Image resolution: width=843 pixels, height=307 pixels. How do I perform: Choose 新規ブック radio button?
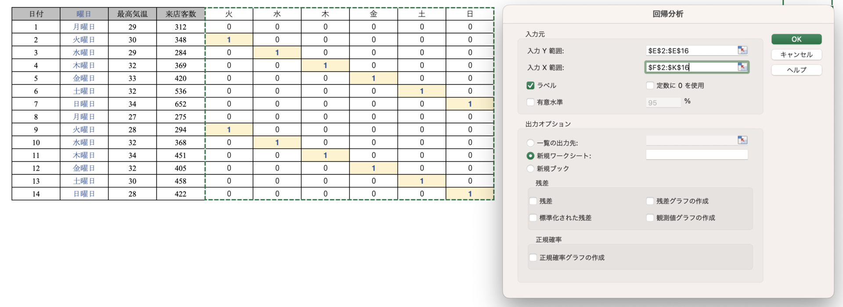(x=530, y=169)
